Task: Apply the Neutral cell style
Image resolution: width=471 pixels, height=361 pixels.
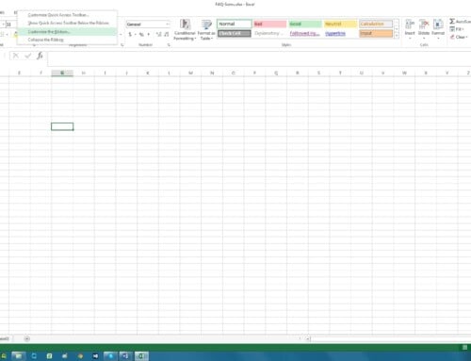Action: [340, 24]
